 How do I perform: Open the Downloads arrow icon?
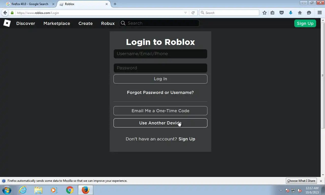pos(291,13)
